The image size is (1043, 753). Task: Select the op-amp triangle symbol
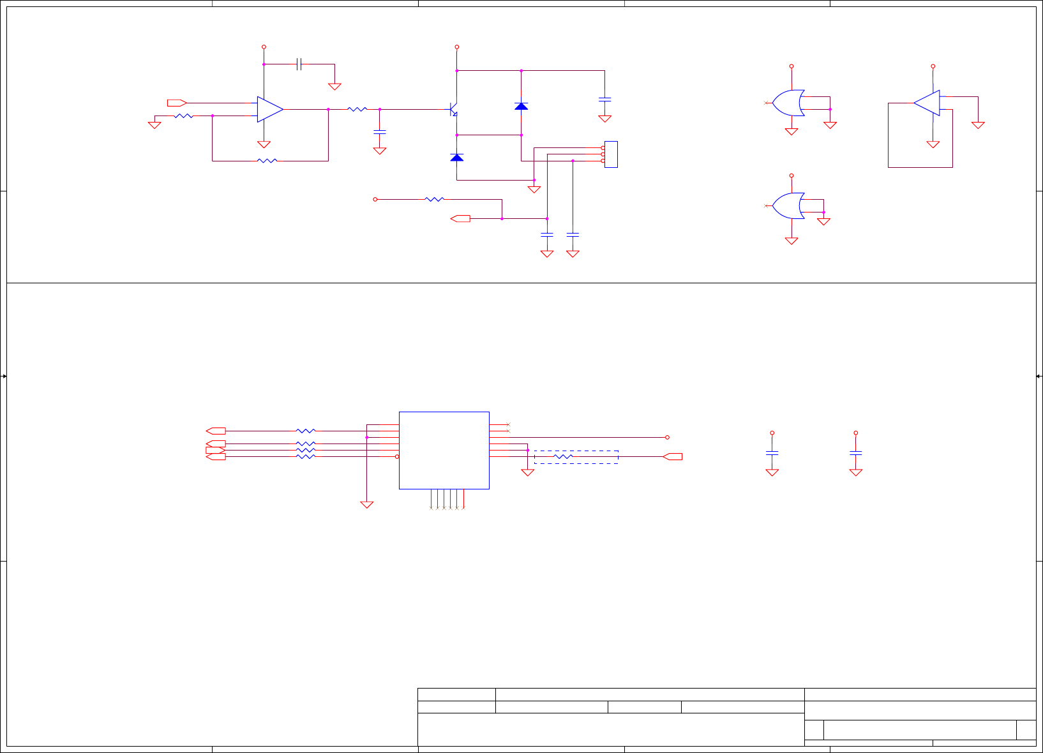270,109
